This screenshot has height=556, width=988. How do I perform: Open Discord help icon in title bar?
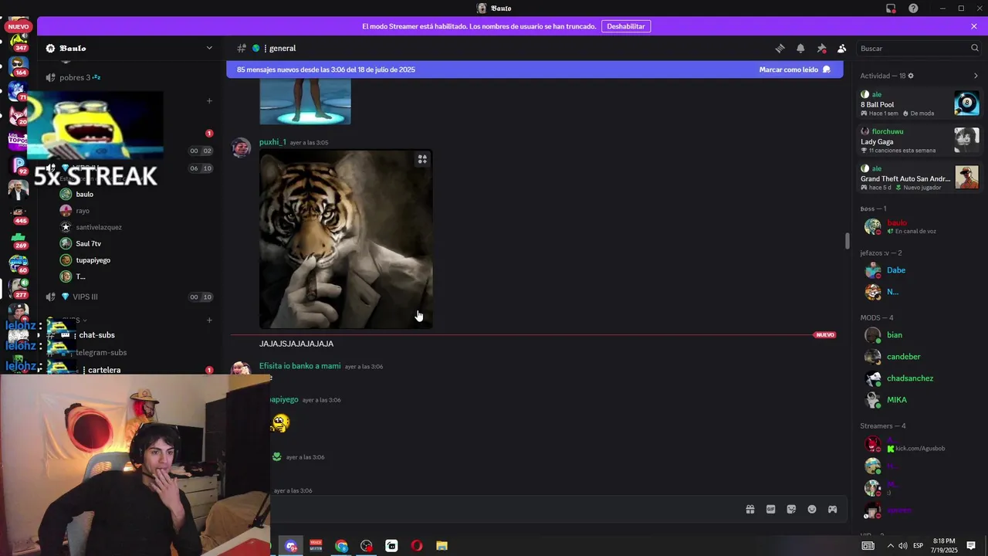[x=913, y=8]
